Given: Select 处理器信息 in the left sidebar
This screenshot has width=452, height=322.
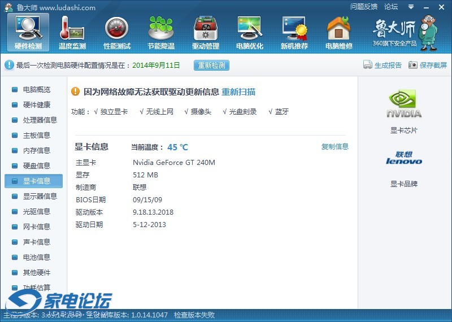Looking at the screenshot, I should pos(40,120).
